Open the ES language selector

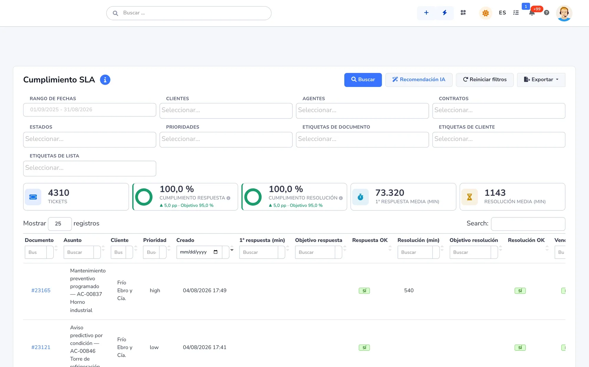tap(502, 13)
